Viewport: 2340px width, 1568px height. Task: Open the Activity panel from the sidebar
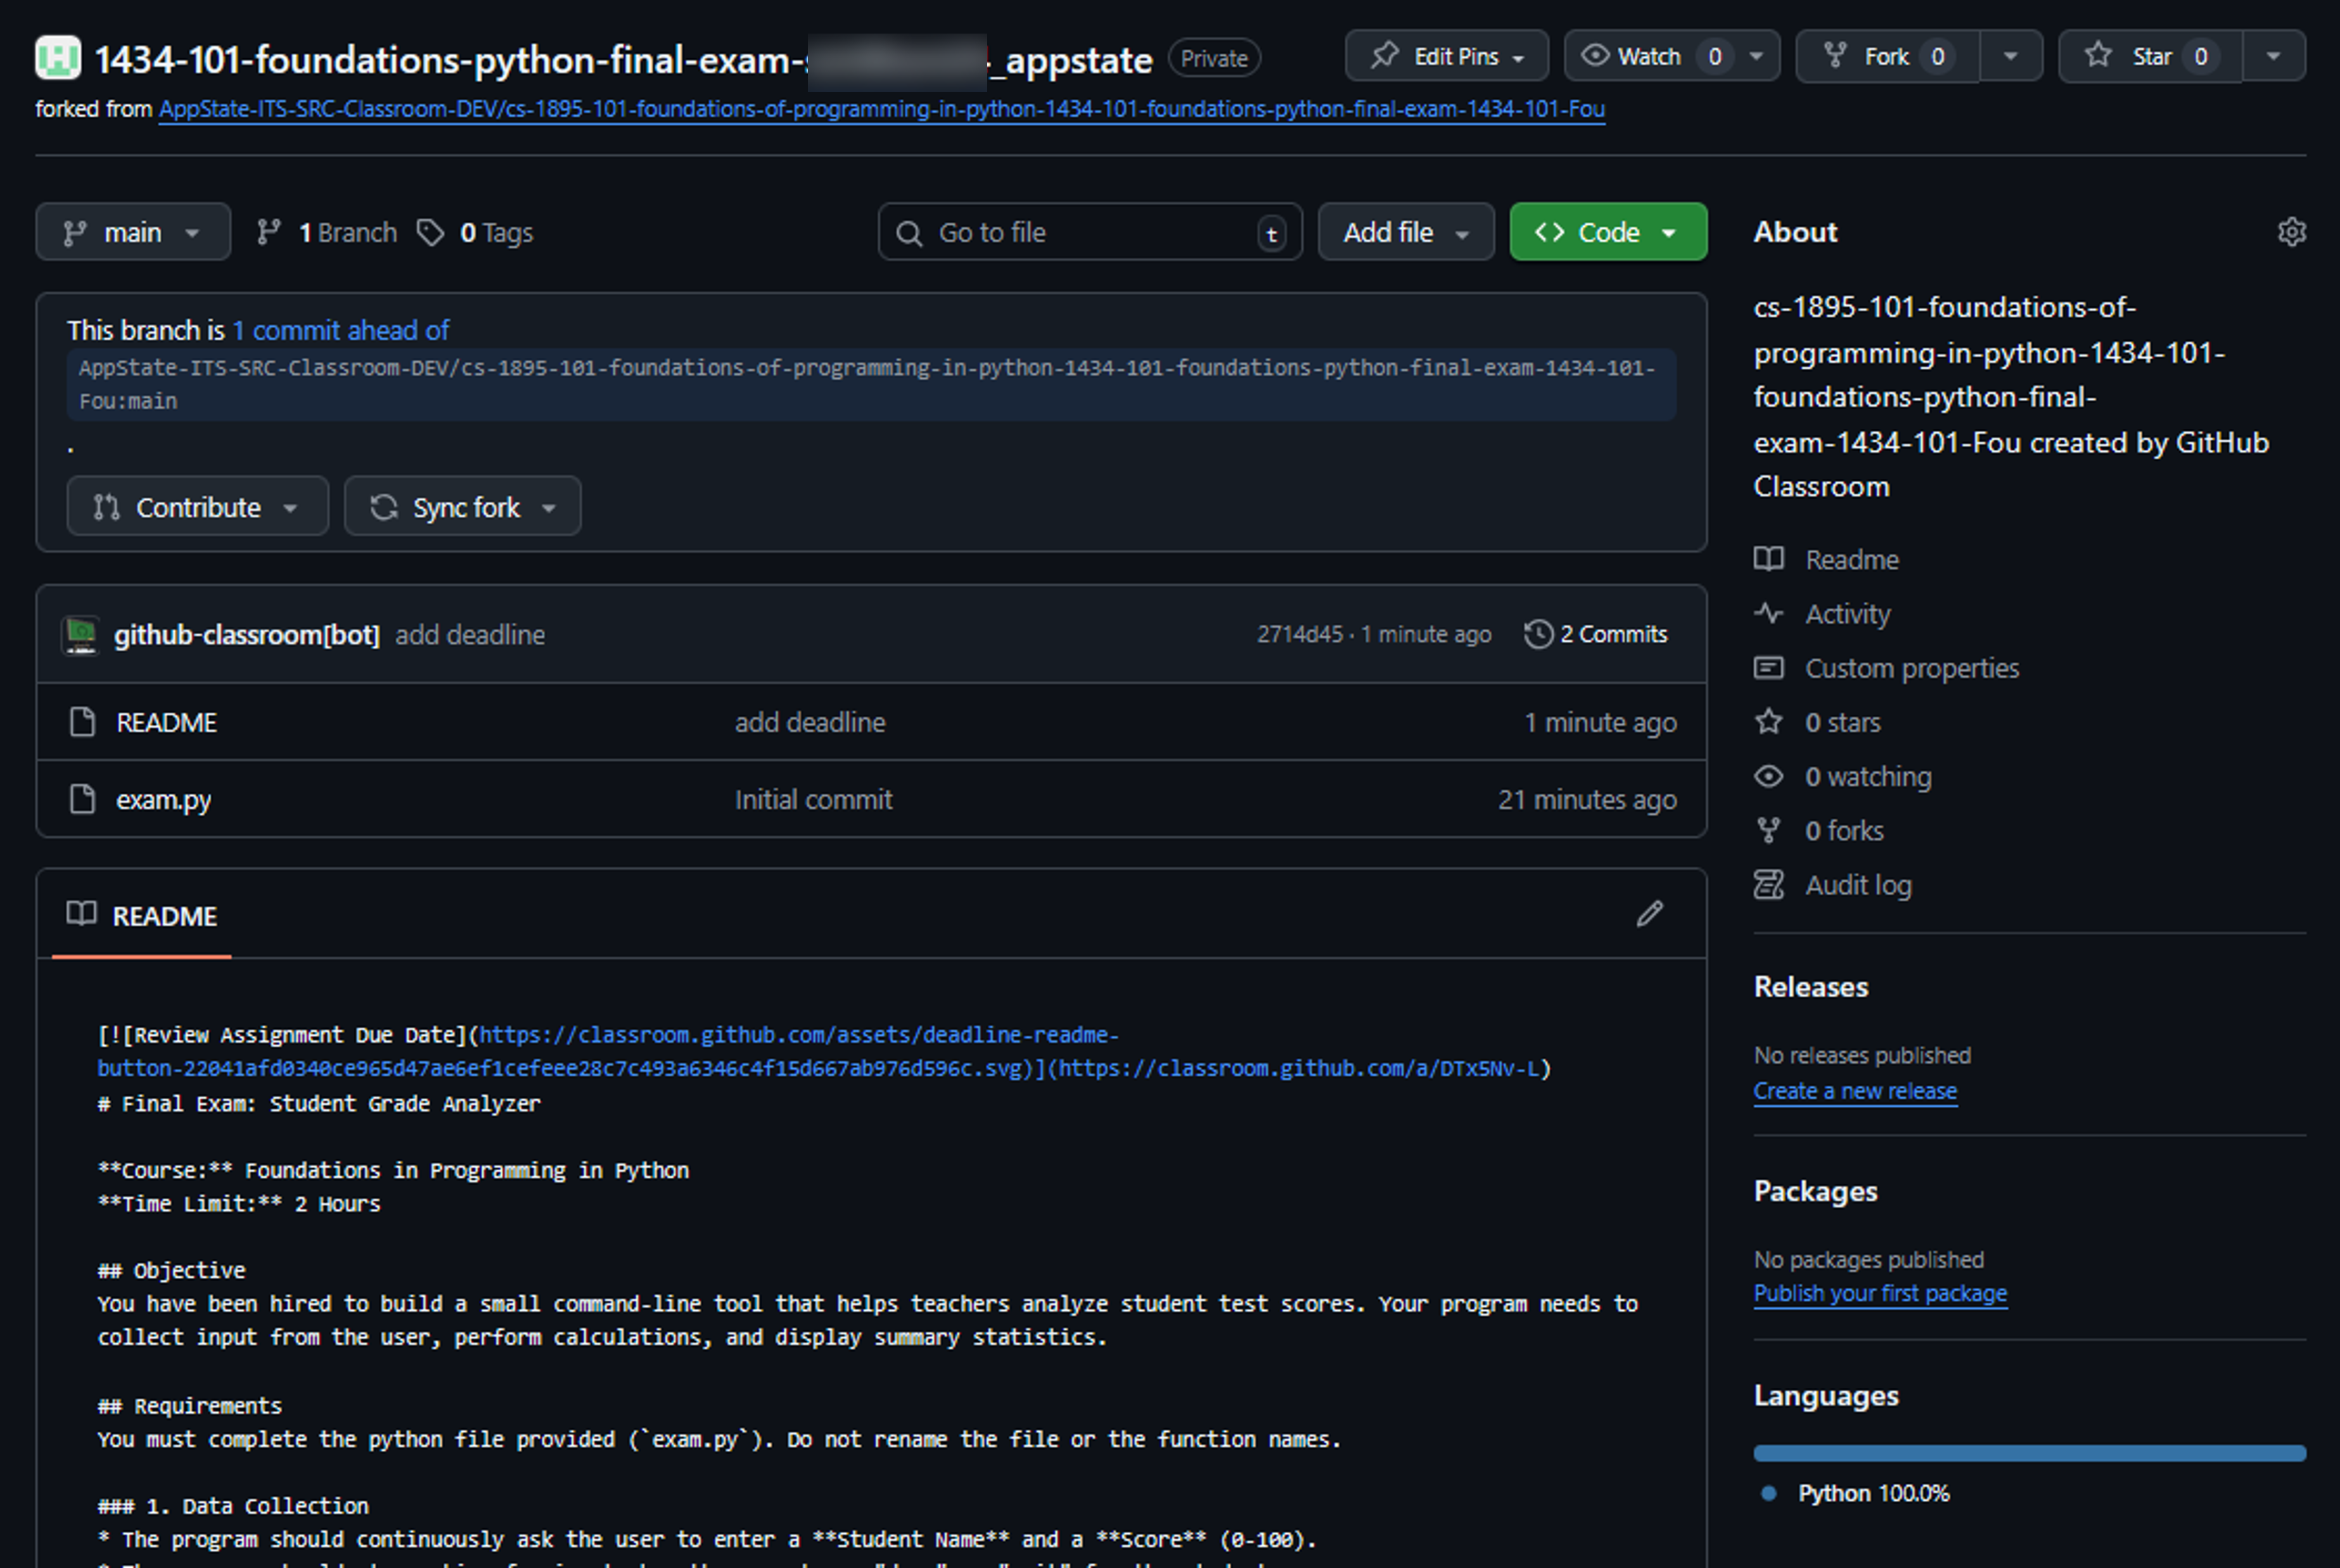coord(1846,614)
